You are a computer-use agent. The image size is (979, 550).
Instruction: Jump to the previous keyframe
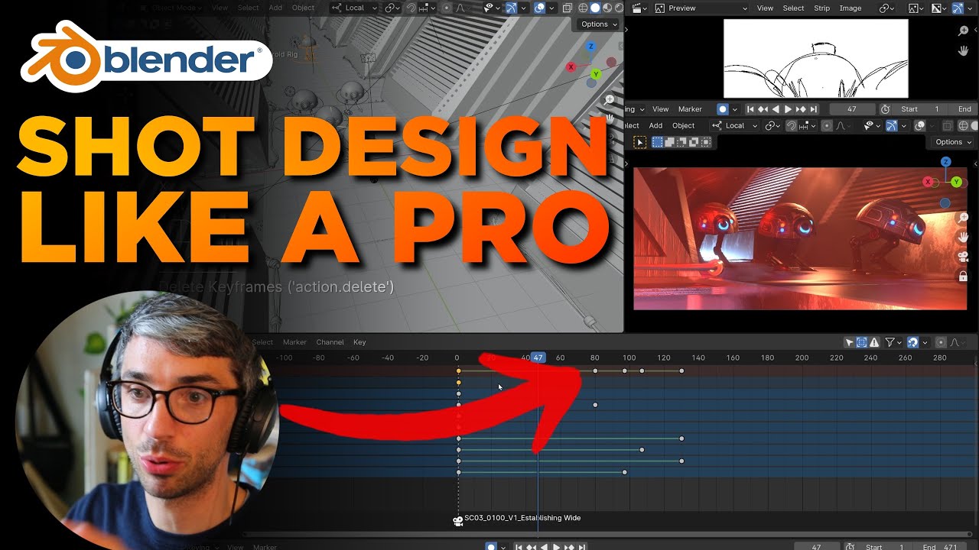click(763, 109)
